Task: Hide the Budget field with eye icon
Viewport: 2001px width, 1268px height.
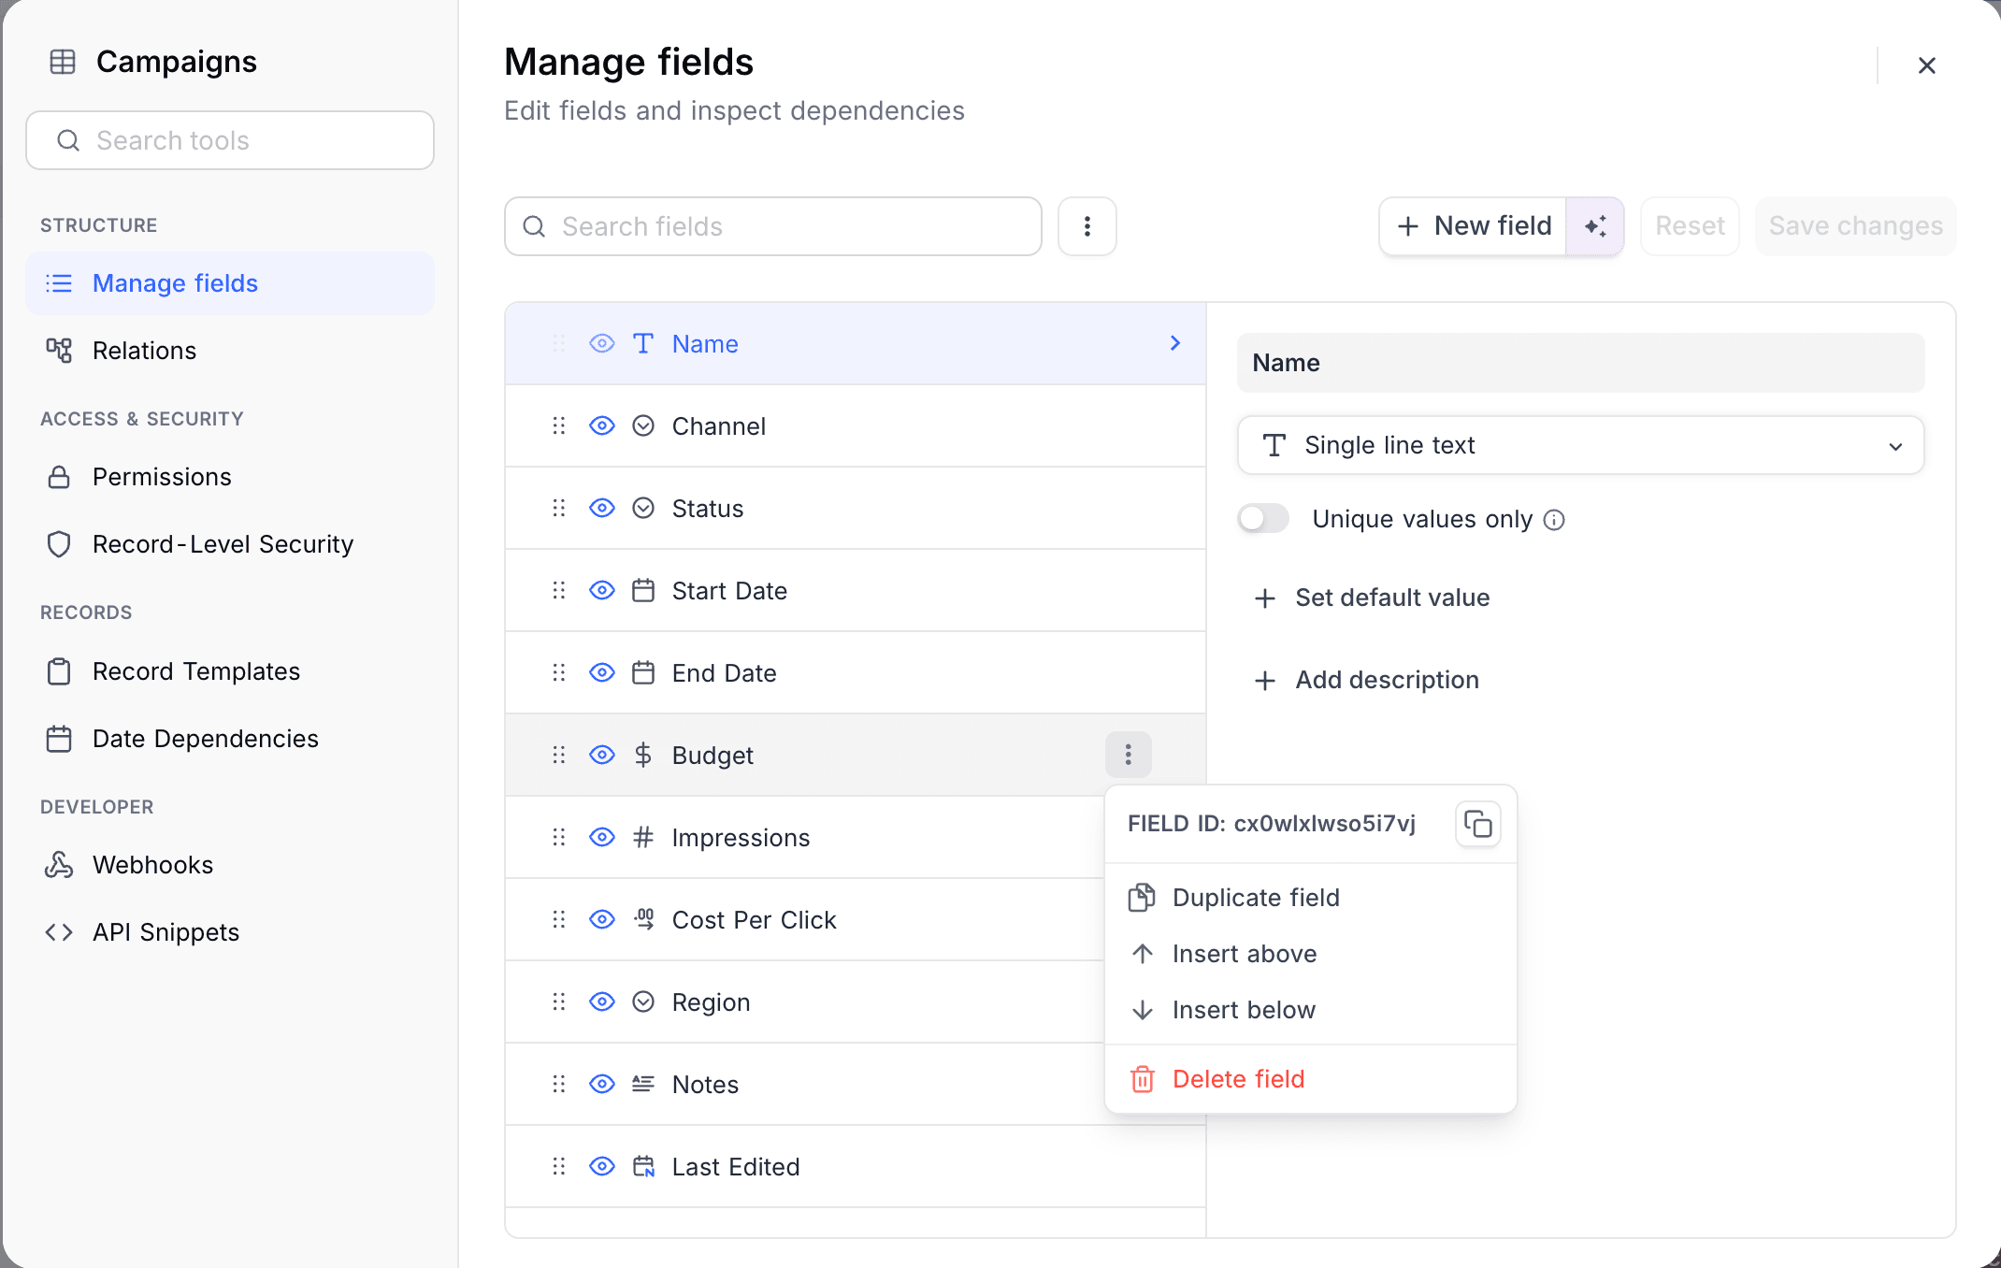Action: pos(602,755)
